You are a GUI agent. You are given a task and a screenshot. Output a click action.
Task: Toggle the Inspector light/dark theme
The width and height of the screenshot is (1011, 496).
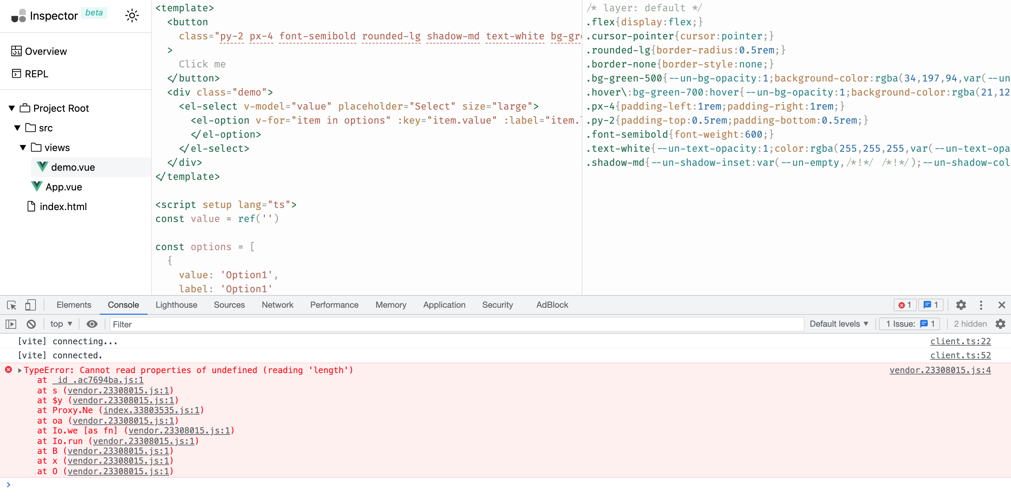(x=132, y=15)
